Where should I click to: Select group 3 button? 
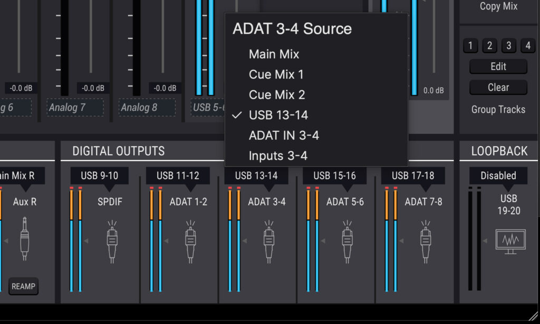click(x=509, y=45)
